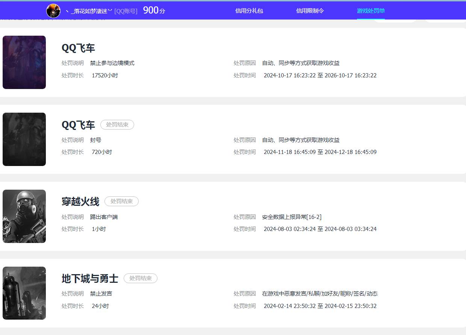Click the grey thumbnail of the 封号 record
The image size is (466, 335).
point(24,139)
